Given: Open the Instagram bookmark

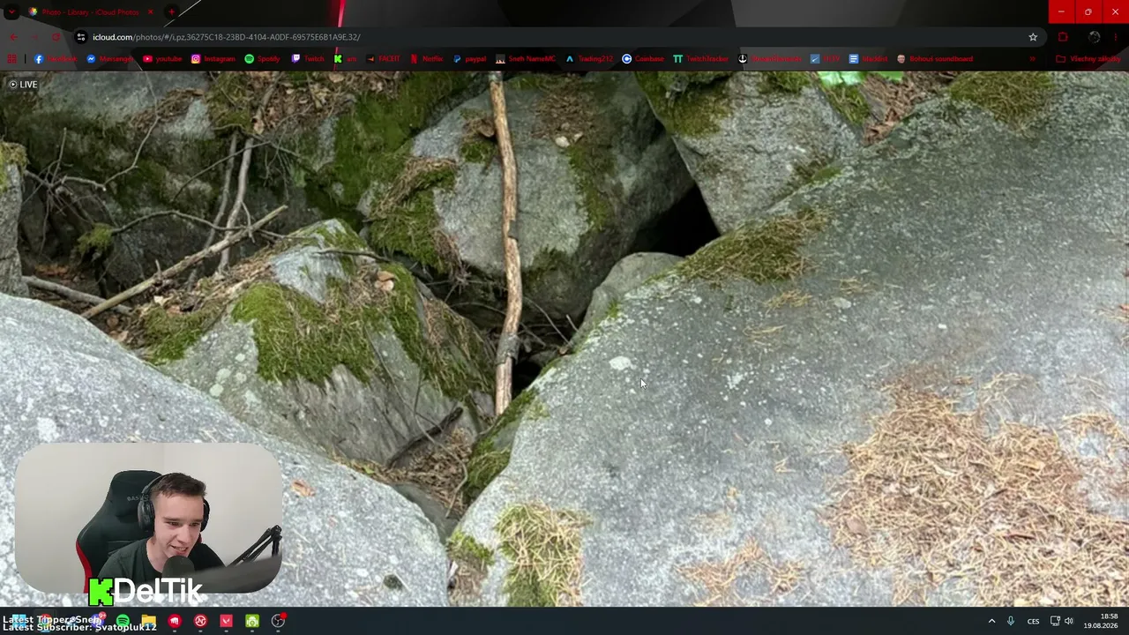Looking at the screenshot, I should 213,59.
